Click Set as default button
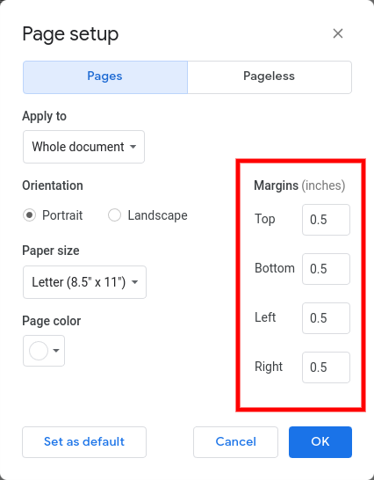 (x=84, y=442)
